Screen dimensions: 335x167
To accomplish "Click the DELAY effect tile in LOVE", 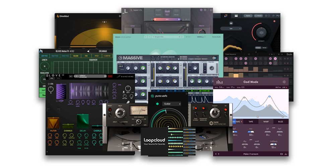I will tap(83, 121).
